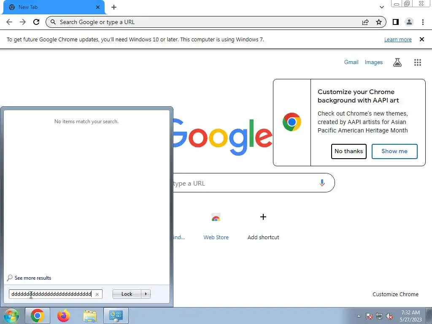Close the New Tab tab
The width and height of the screenshot is (432, 324).
98,7
